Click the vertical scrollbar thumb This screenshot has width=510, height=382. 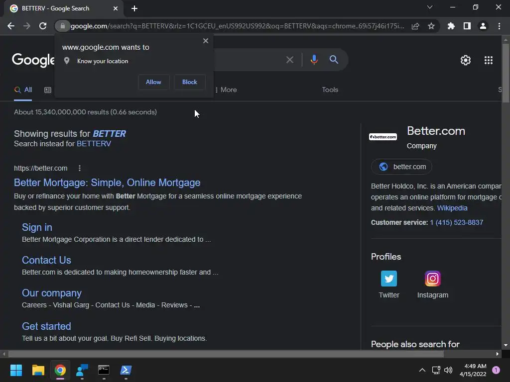coord(506,73)
